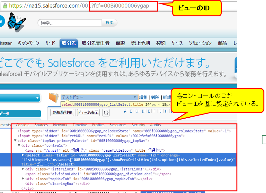266x193 pixels.
Task: Click the accounts folder icon beside view selector
Action: (54, 98)
